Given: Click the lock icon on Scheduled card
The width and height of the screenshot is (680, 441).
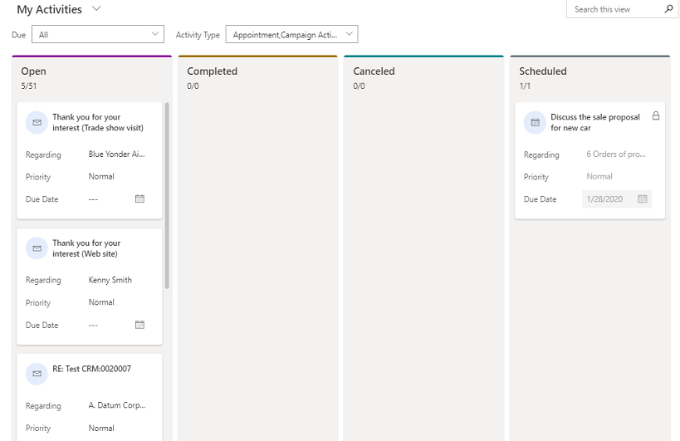Looking at the screenshot, I should (656, 115).
